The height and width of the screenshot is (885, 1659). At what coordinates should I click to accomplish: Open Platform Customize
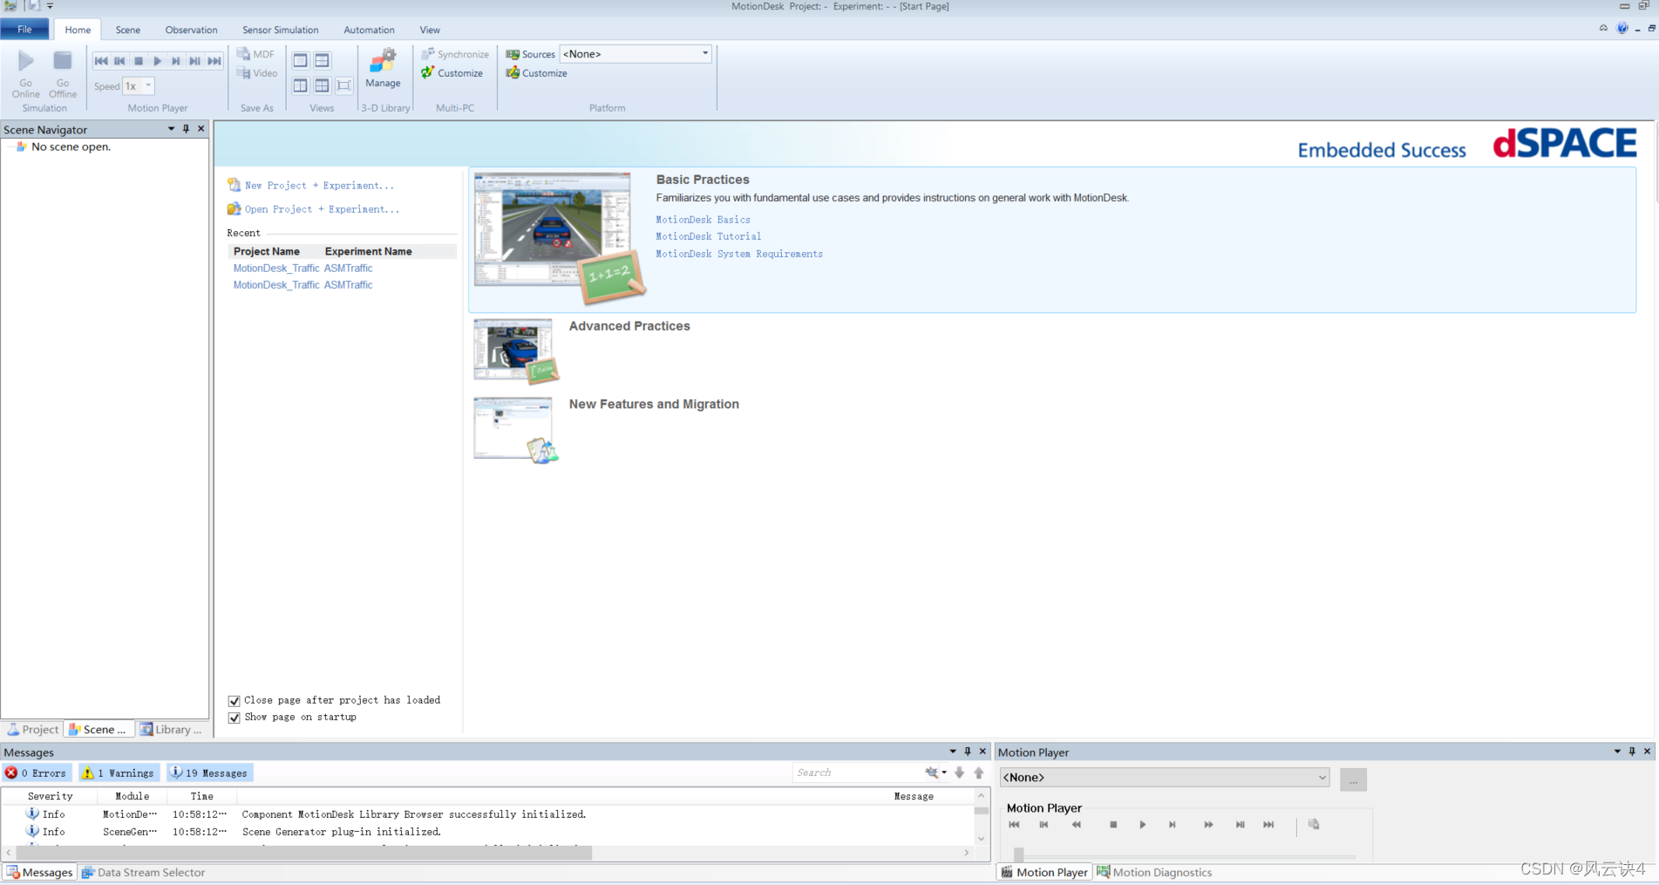[x=537, y=73]
